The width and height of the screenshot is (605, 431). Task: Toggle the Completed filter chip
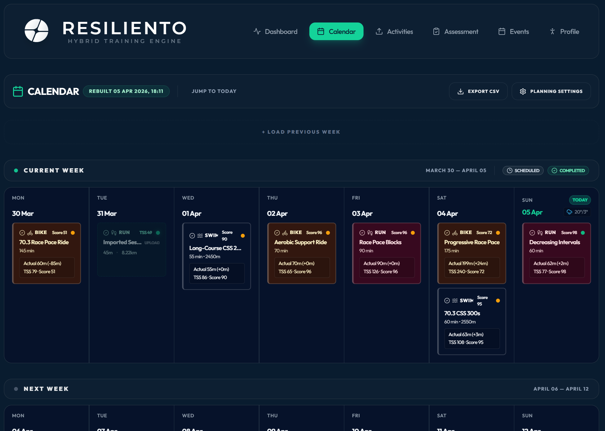click(568, 171)
